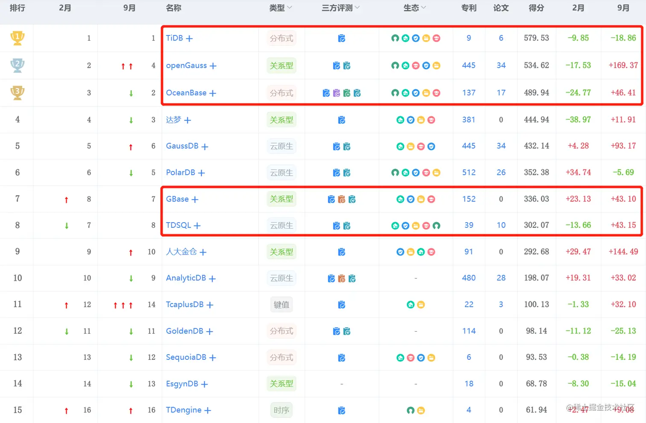Click the yellow ecosystem icon in TcaplusDB row
The width and height of the screenshot is (646, 423).
click(x=421, y=305)
